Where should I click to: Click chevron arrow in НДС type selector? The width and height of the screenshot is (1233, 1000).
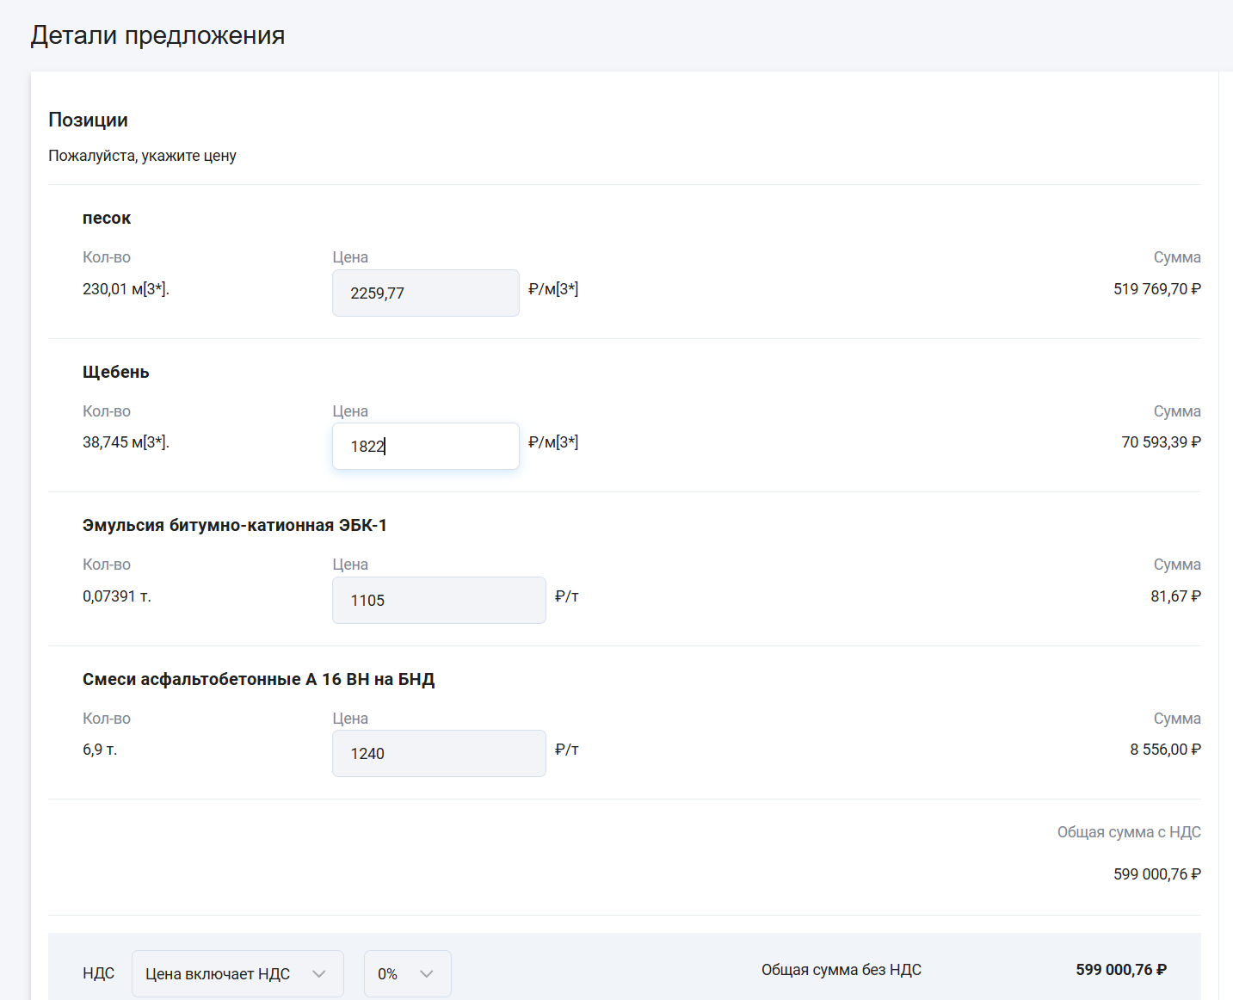tap(319, 974)
